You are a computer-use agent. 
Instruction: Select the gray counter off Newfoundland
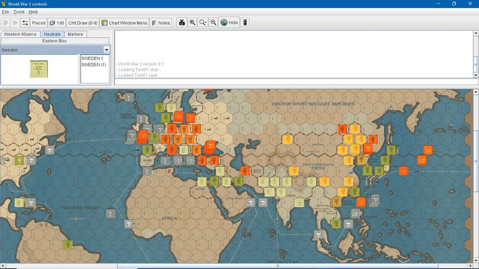tap(49, 150)
